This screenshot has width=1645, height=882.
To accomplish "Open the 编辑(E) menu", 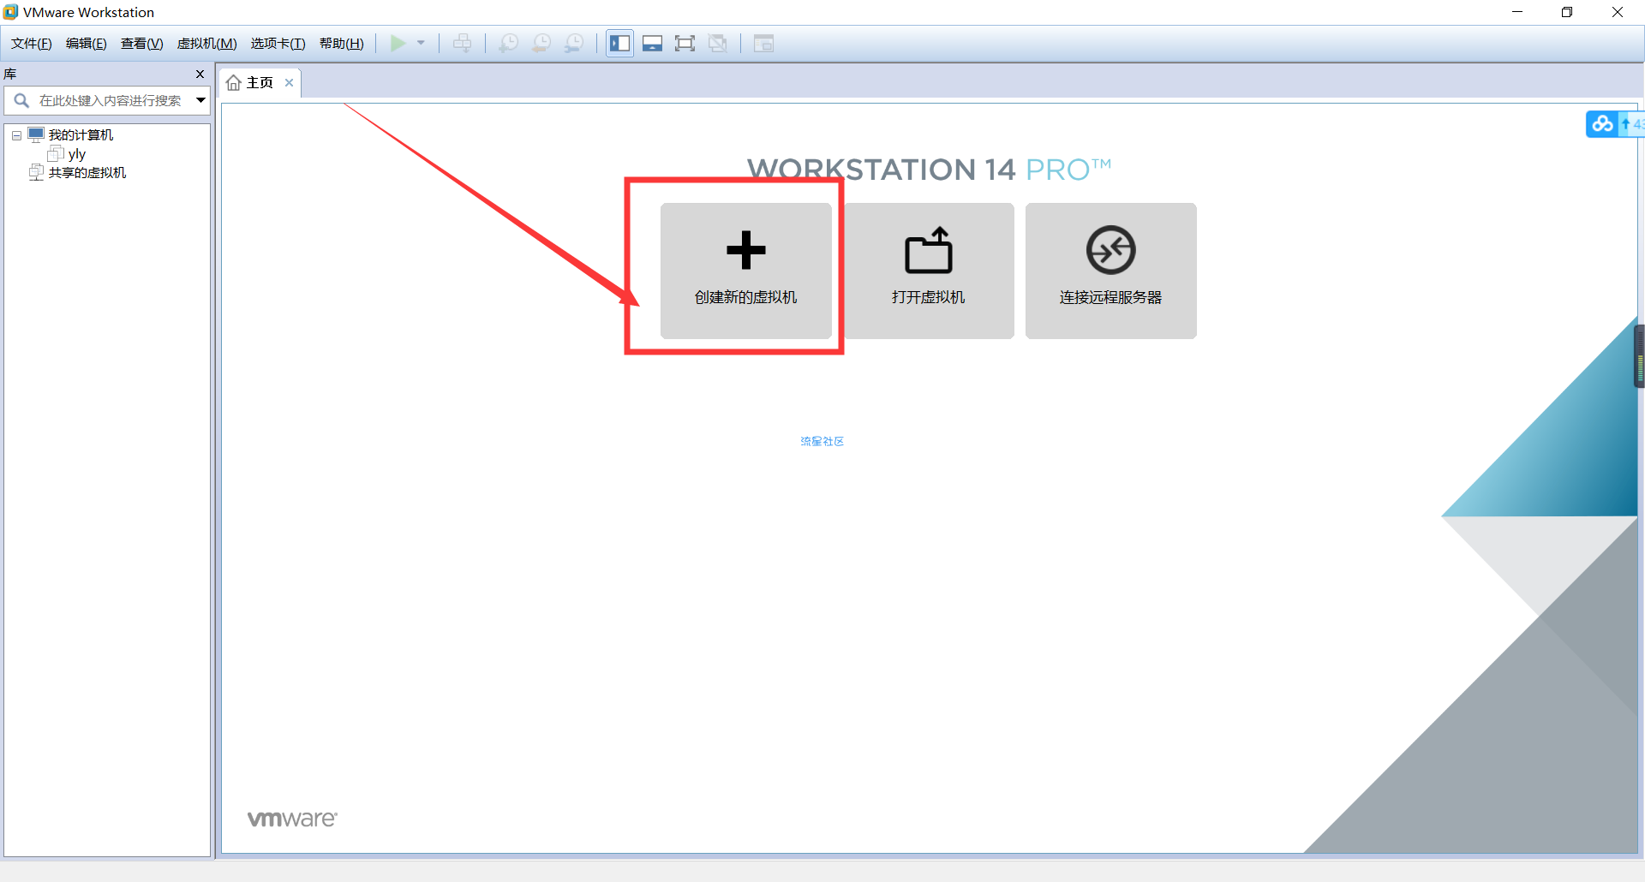I will (x=87, y=44).
